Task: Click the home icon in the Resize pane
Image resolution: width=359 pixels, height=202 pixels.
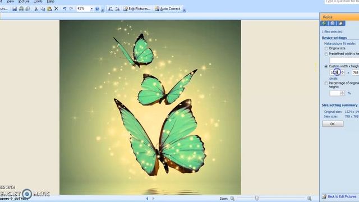Action: tap(340, 24)
